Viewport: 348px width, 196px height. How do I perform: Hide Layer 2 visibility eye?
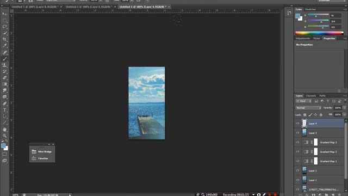click(297, 170)
